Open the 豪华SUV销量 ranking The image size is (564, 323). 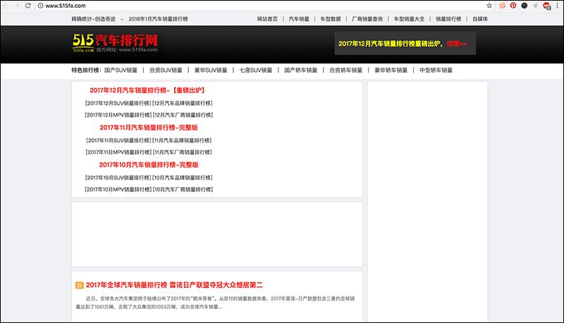211,70
